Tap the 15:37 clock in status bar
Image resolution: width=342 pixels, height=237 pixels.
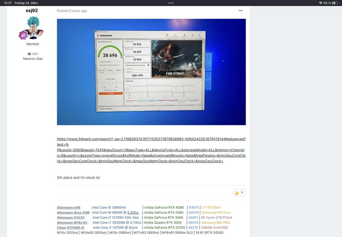point(8,3)
